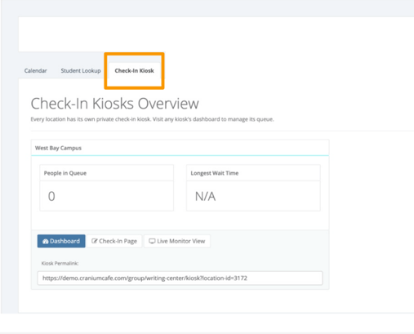Switch to the Student Lookup tab
Viewport: 414px width, 334px height.
[x=81, y=71]
